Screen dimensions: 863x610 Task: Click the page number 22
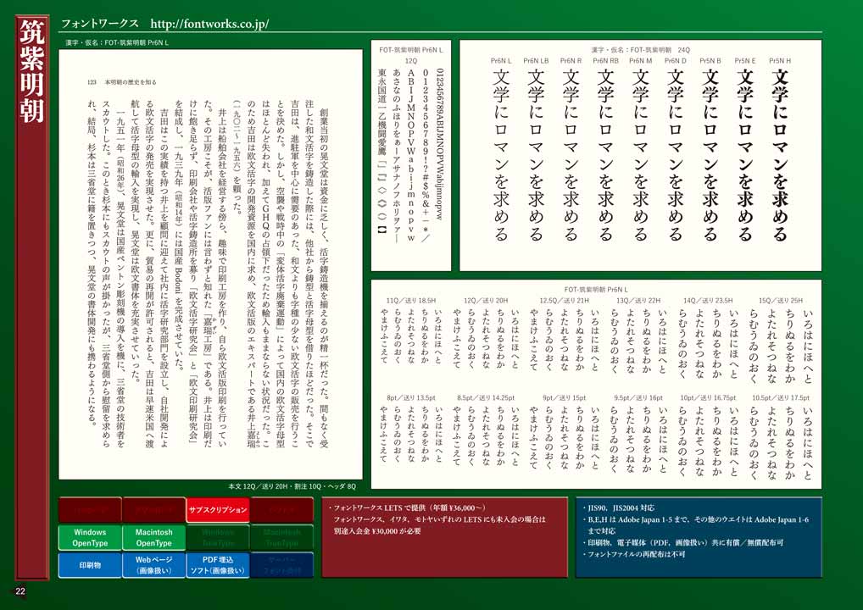click(20, 591)
